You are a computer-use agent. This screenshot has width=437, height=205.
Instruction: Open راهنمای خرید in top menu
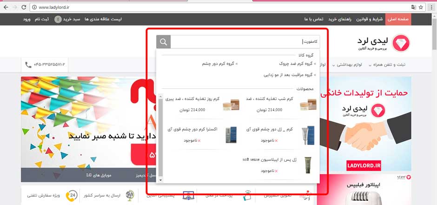(340, 19)
